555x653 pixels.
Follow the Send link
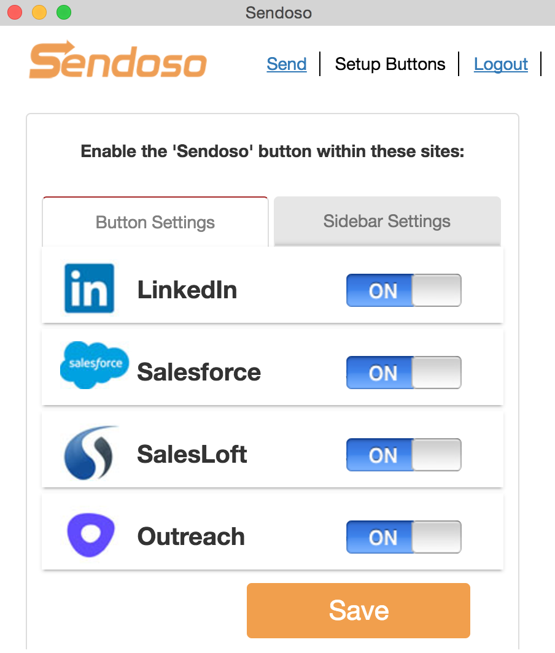pos(287,64)
